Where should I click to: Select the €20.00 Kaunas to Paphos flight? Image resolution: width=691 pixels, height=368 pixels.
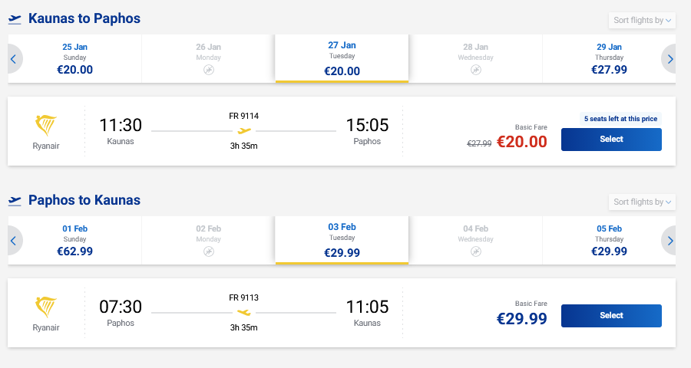click(x=611, y=140)
